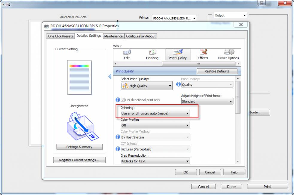Open the Configuration/About tab
Viewport: 294px width, 195px height.
(x=141, y=36)
